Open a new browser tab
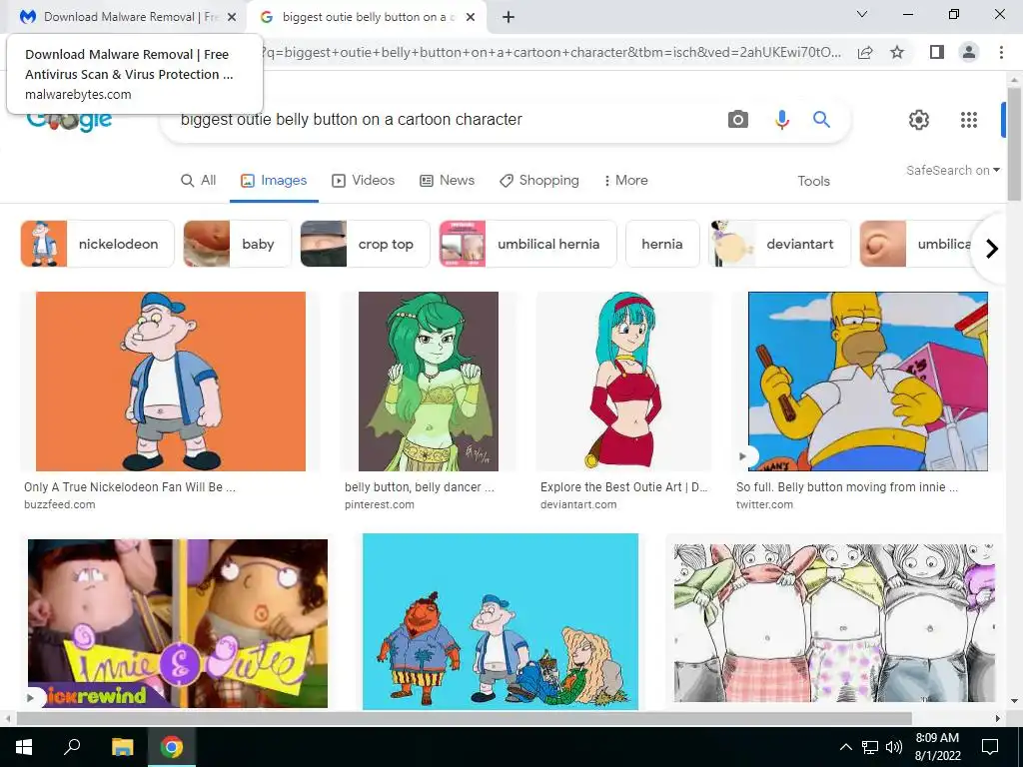Screen dimensions: 1023x767 click(x=509, y=18)
